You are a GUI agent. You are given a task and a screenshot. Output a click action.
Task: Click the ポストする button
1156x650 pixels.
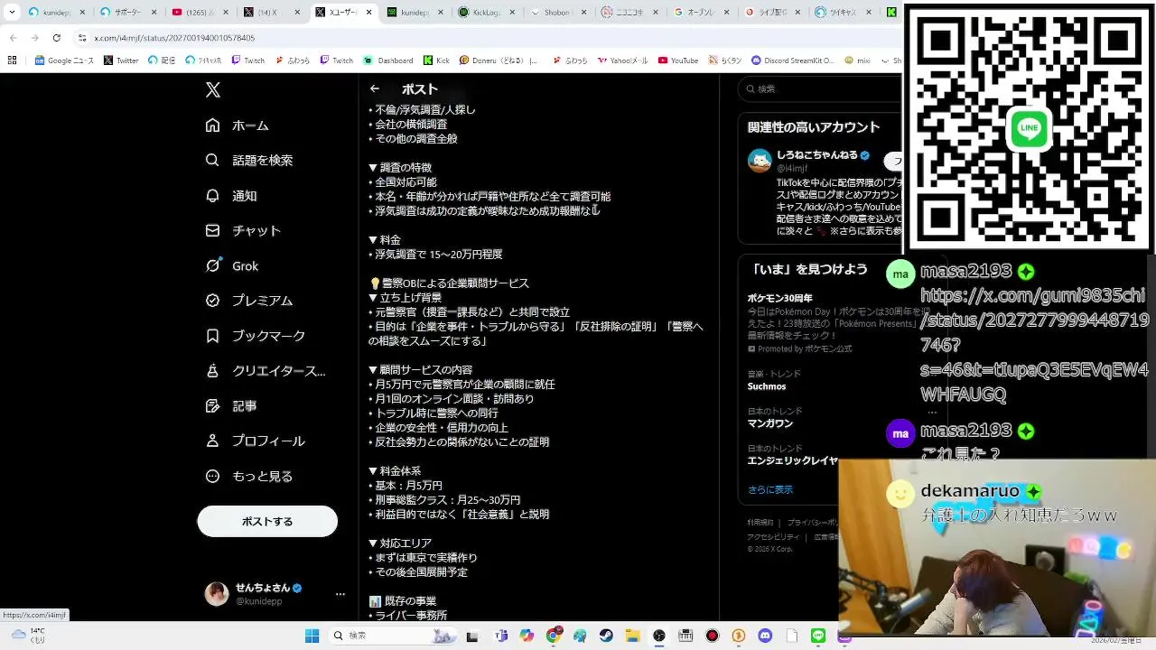coord(267,521)
